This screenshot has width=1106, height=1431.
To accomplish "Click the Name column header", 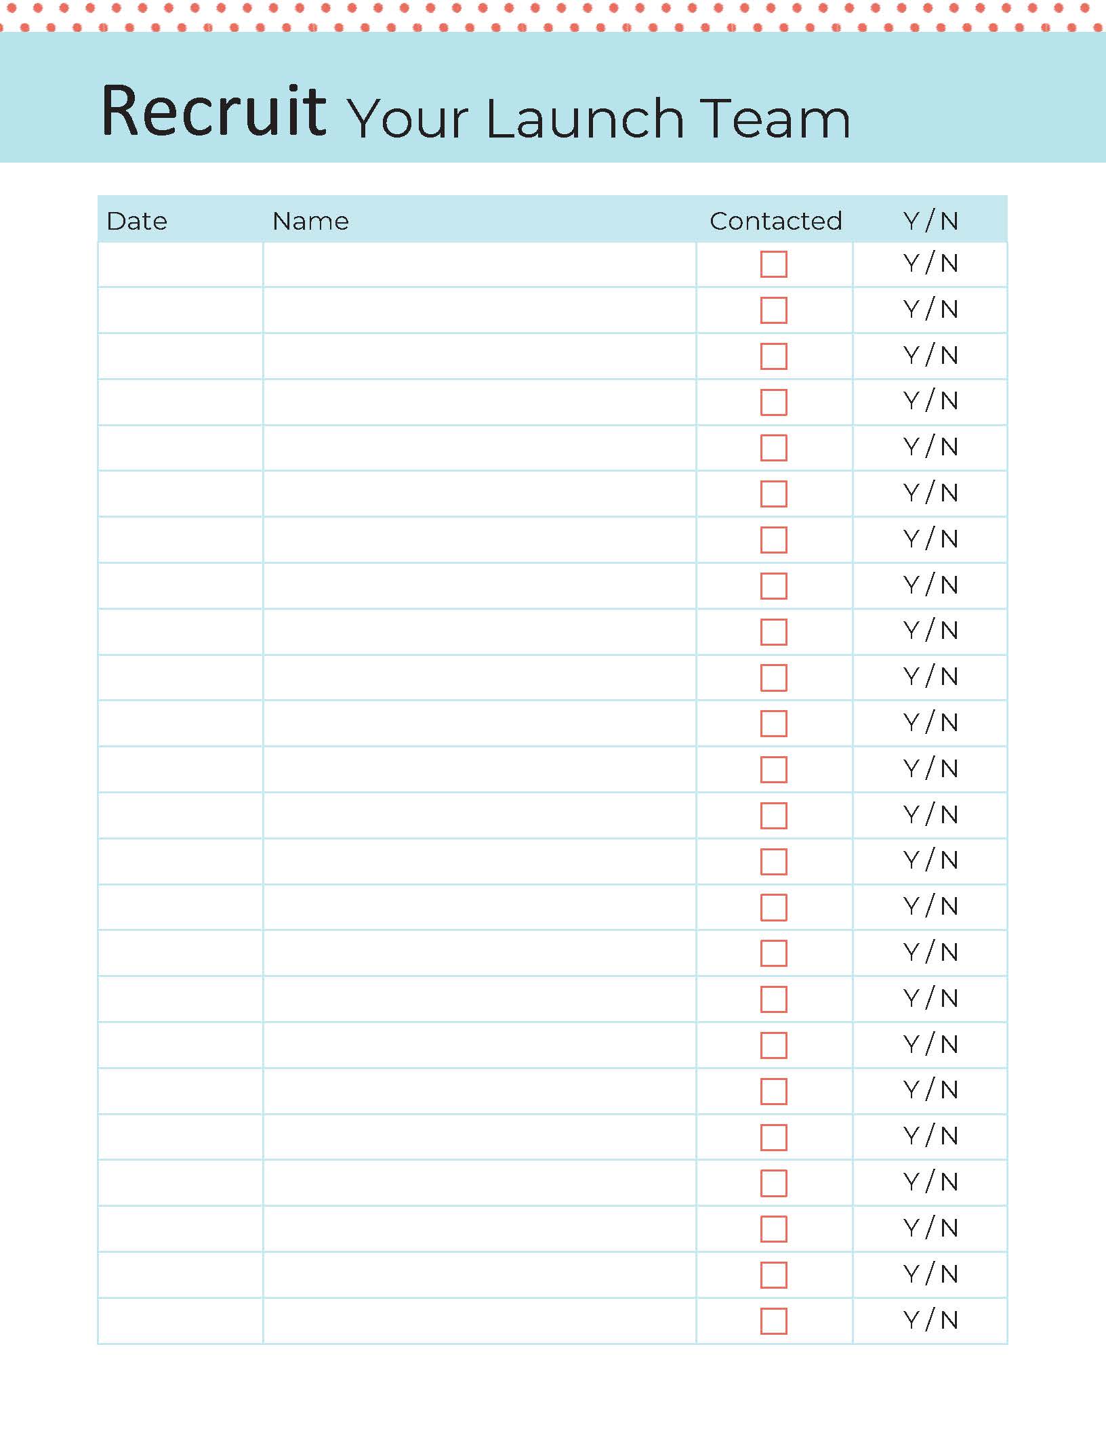I will (310, 221).
